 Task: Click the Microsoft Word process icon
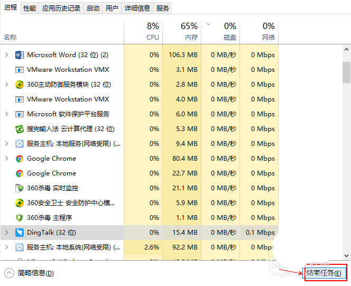[x=20, y=55]
